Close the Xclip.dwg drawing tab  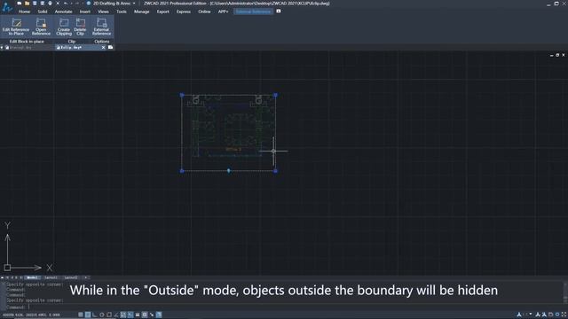point(103,47)
